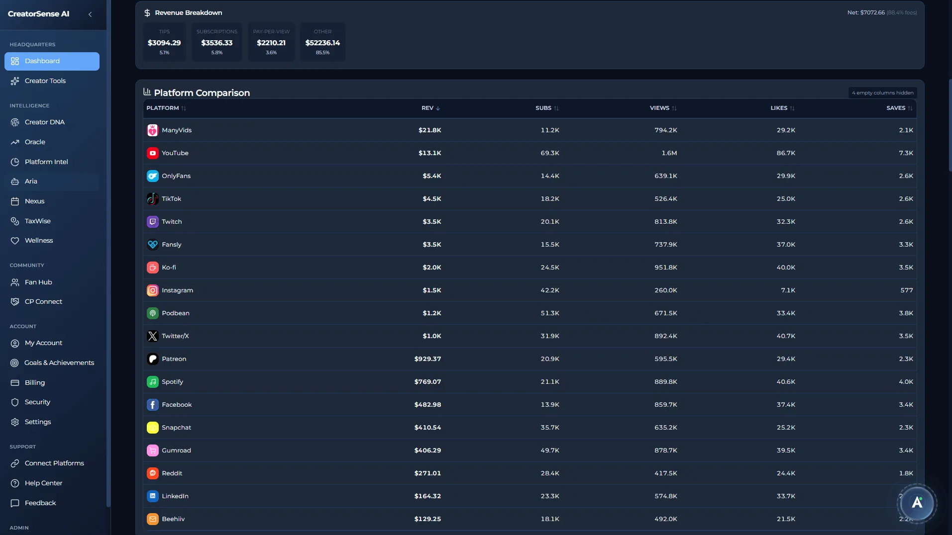This screenshot has height=535, width=952.
Task: Click the 4 empty columns hidden badge
Action: tap(882, 92)
